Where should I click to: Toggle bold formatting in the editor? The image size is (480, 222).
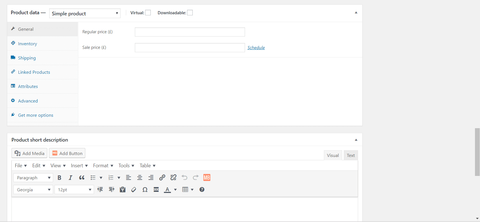59,178
